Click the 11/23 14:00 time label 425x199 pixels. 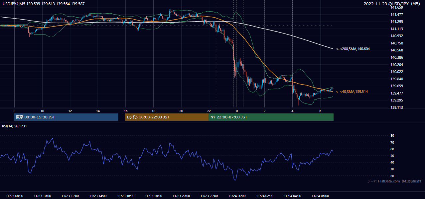tap(98, 196)
